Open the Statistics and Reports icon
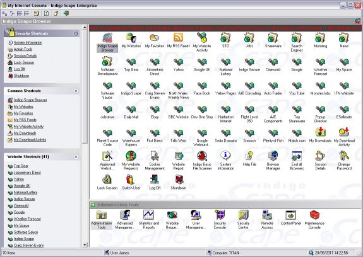The height and width of the screenshot is (257, 363). click(148, 219)
